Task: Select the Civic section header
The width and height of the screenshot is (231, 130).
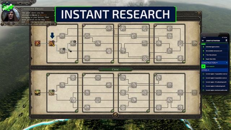Action: 115,69
